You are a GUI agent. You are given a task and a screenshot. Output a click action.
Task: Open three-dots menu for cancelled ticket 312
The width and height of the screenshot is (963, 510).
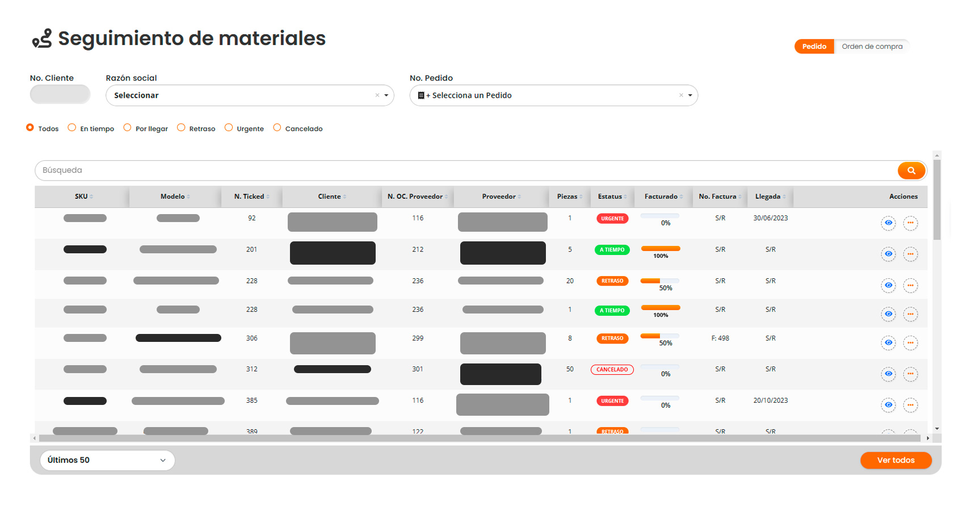tap(910, 374)
